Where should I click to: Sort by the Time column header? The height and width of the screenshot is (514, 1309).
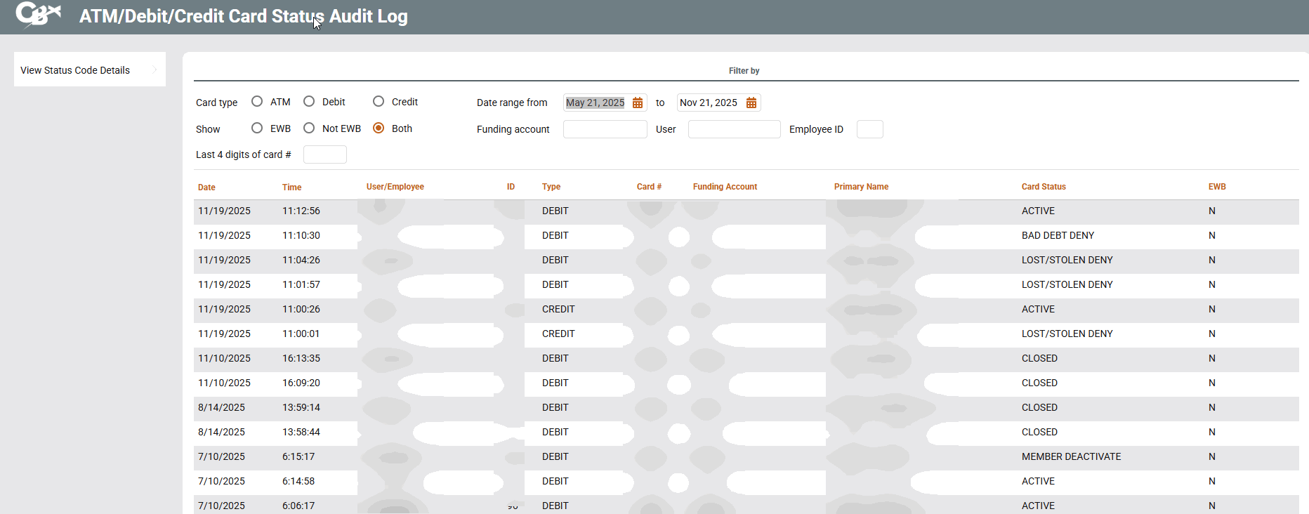coord(291,187)
